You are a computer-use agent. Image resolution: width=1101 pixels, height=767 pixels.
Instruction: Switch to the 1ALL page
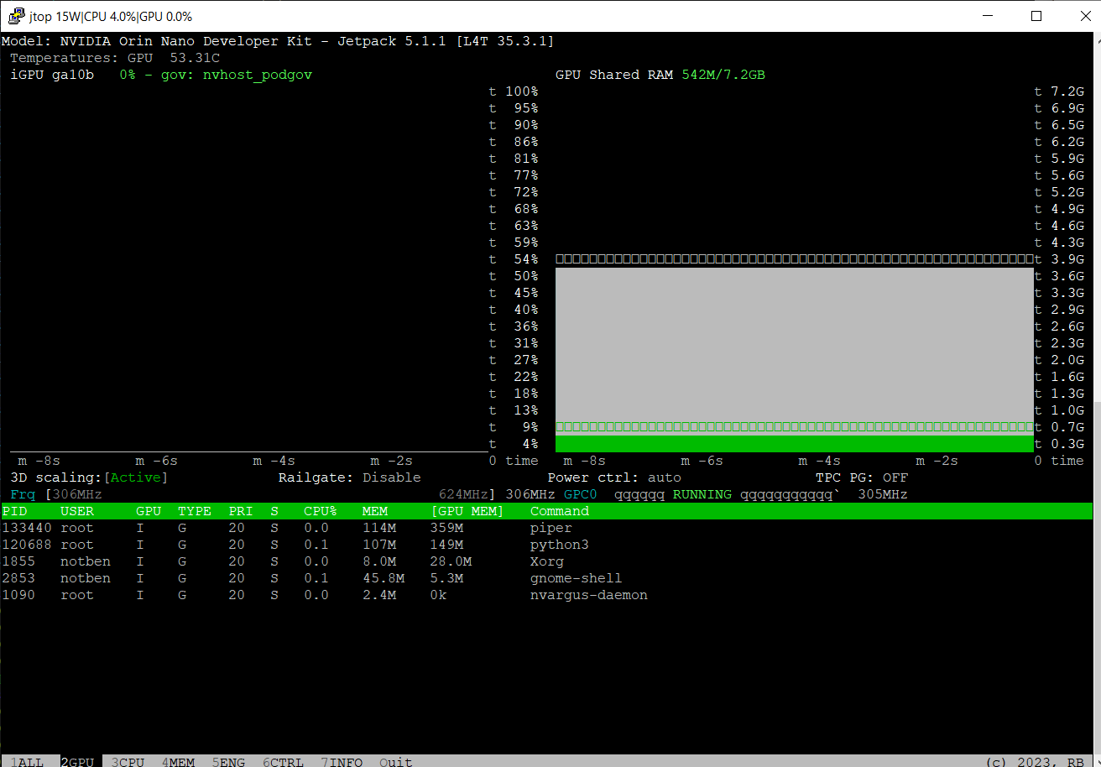[27, 762]
